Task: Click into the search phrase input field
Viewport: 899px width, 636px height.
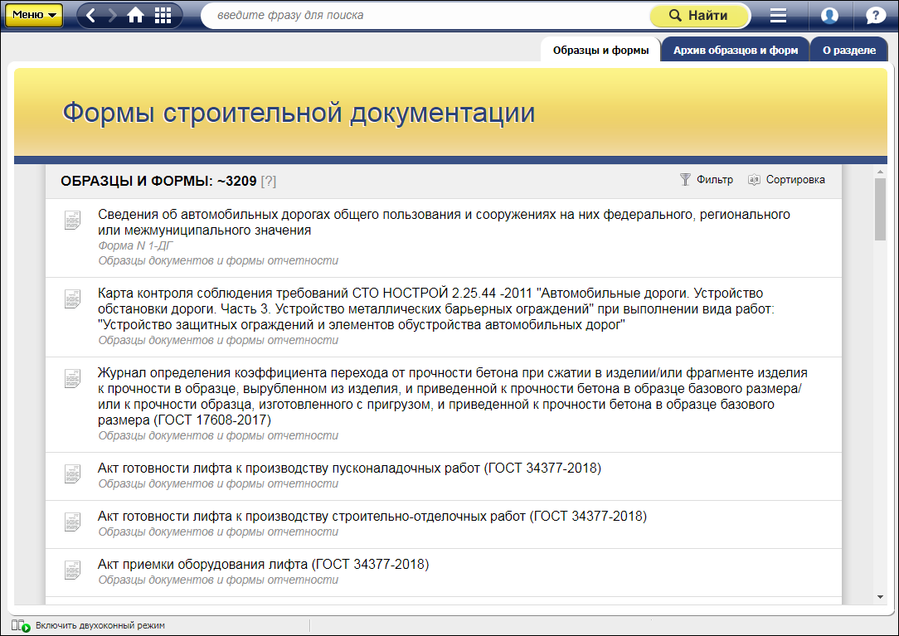Action: point(423,16)
